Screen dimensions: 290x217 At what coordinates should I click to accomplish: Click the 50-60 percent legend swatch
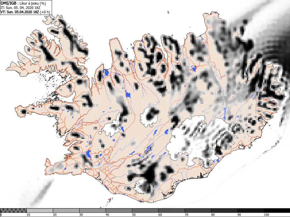pyautogui.click(x=145, y=211)
